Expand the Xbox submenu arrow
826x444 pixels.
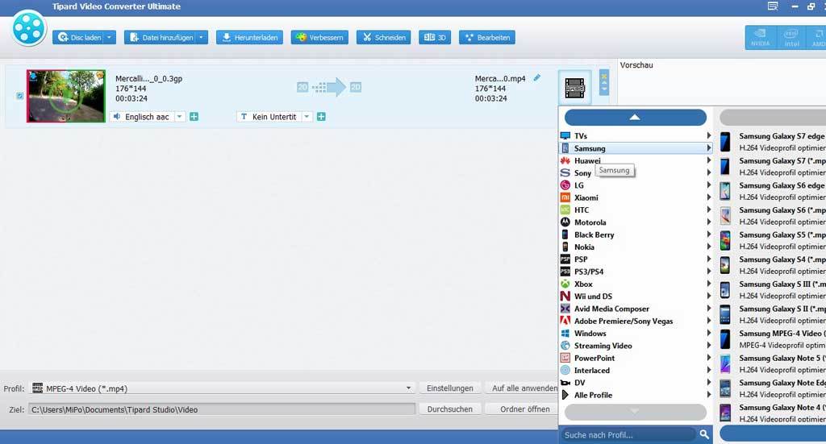708,284
